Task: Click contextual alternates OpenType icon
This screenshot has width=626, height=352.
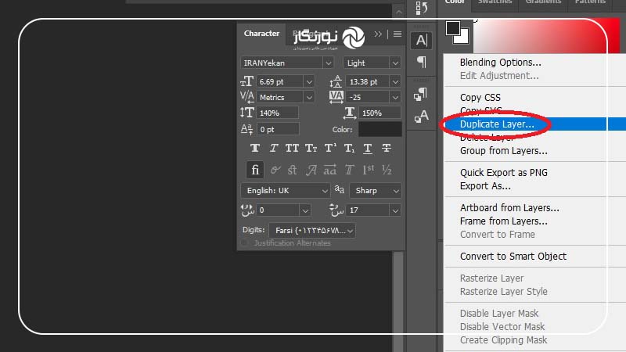Action: click(275, 170)
